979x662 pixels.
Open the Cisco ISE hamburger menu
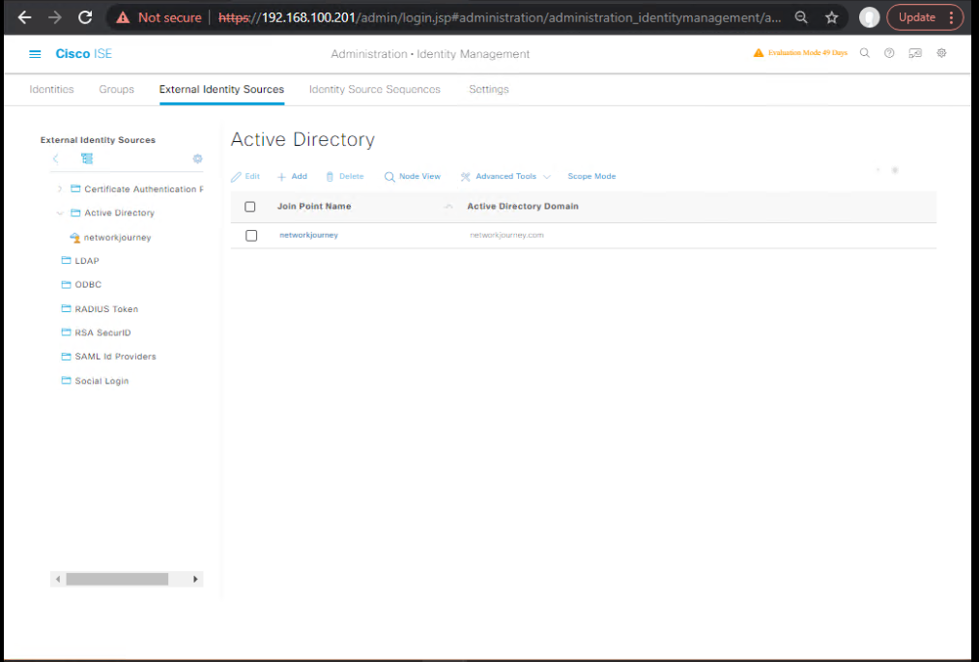coord(35,54)
